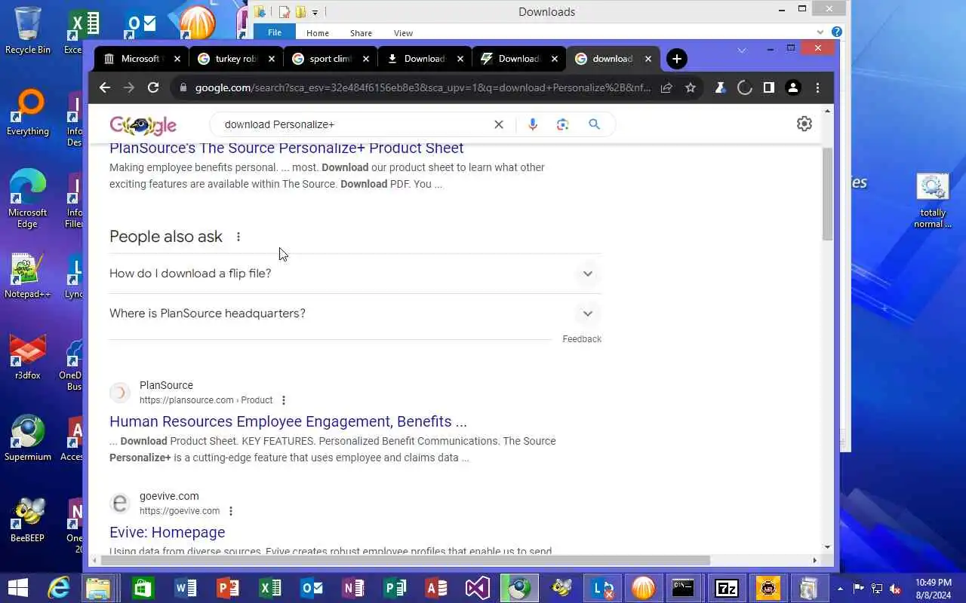Open tab search chevron in the title bar
Image resolution: width=966 pixels, height=603 pixels.
click(742, 51)
